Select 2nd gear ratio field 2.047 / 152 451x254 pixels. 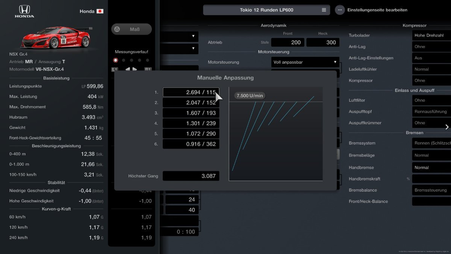point(191,102)
